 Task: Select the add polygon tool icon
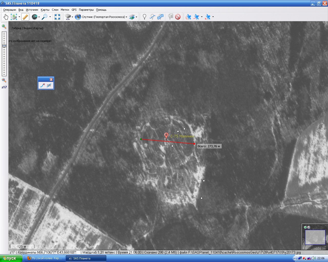point(160,17)
